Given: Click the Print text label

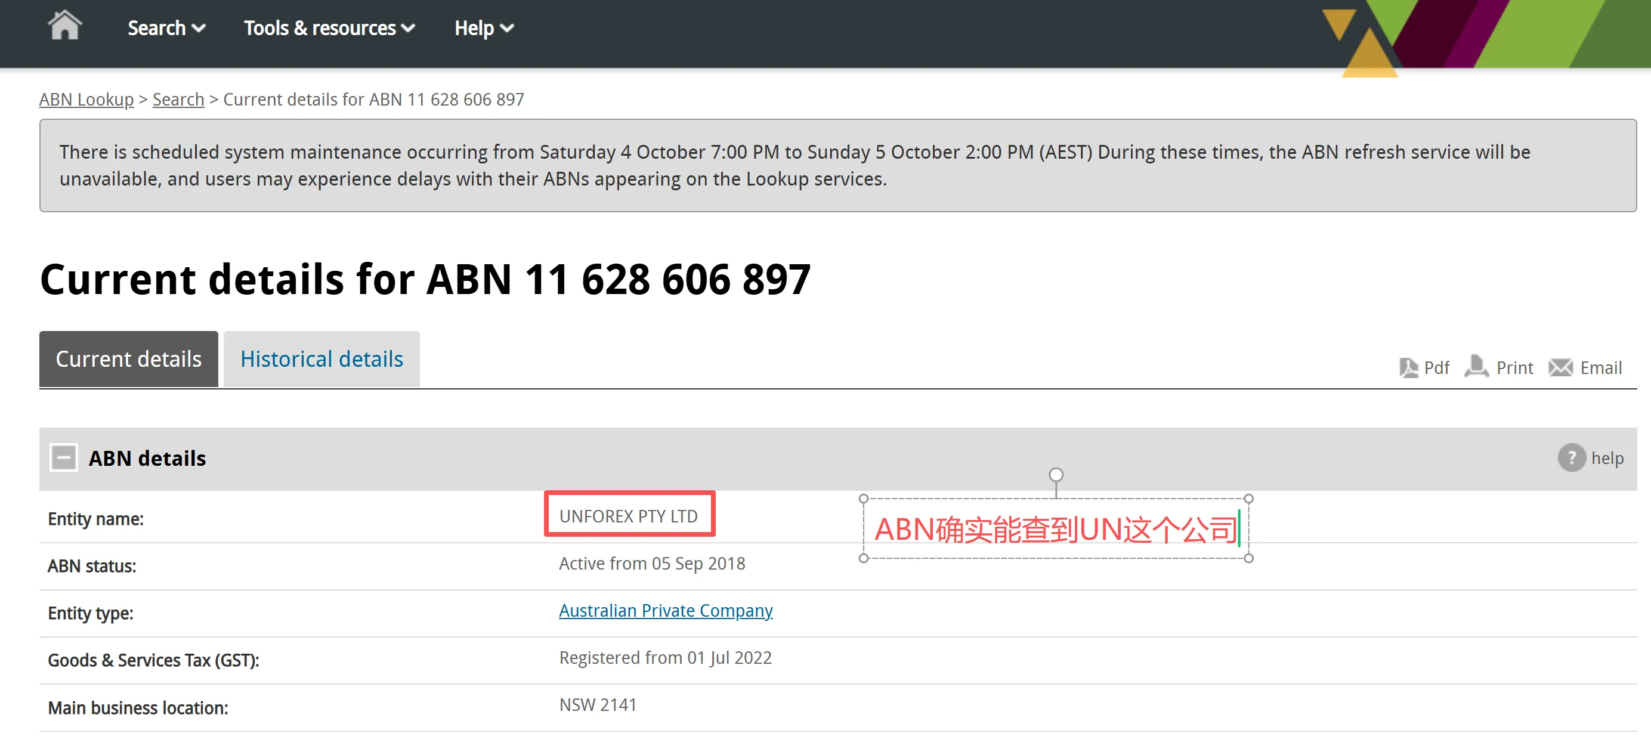Looking at the screenshot, I should pos(1514,368).
